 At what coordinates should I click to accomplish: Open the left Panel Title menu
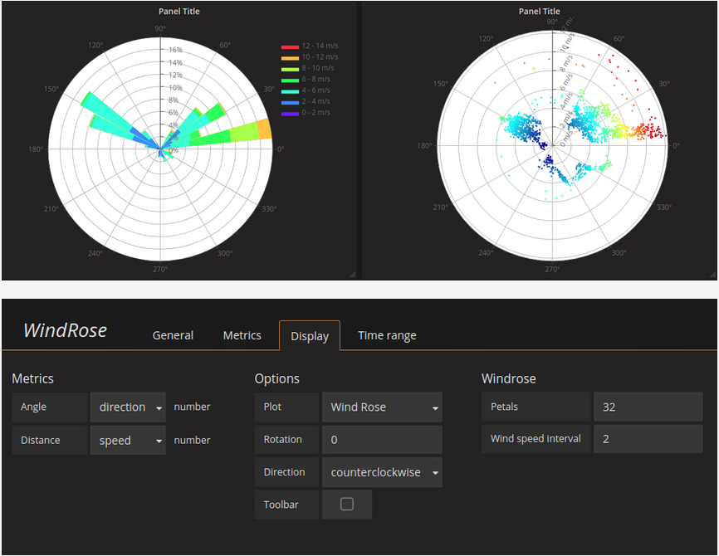coord(179,11)
